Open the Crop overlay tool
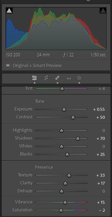 click(46, 78)
